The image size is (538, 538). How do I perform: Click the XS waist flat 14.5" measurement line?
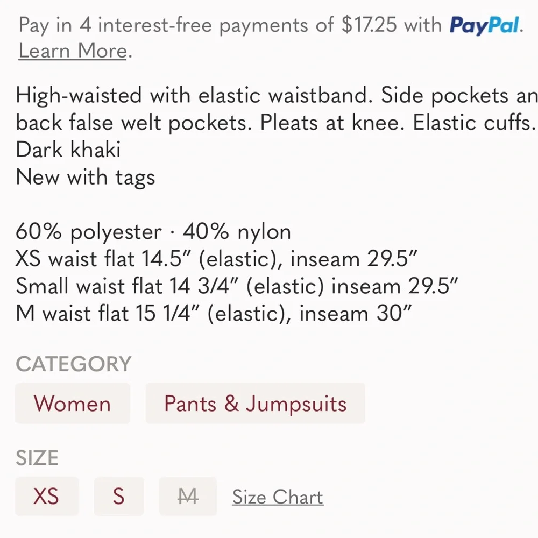pos(217,259)
